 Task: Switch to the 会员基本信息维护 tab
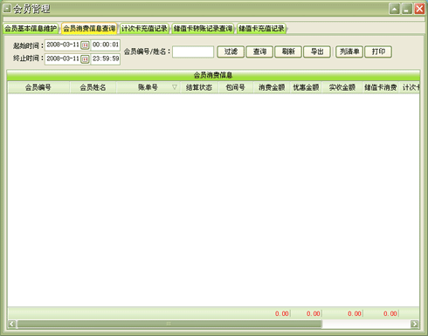click(31, 29)
